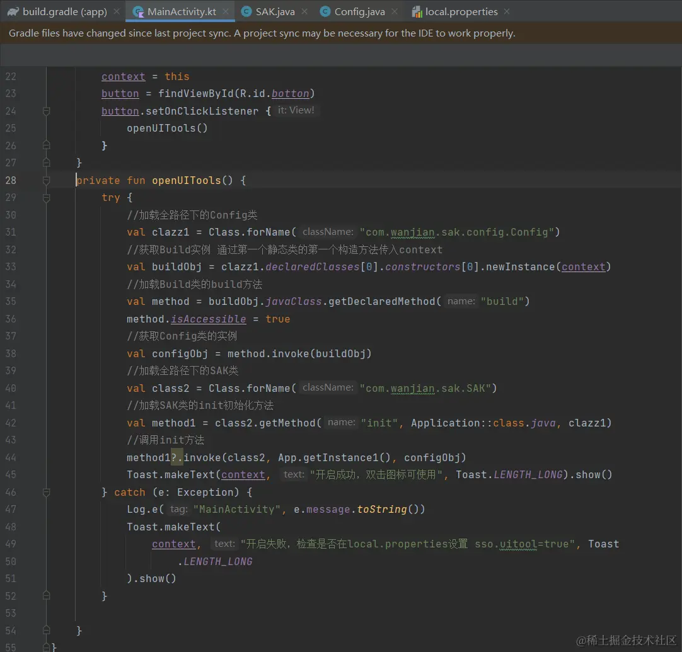Click the Gradle files changed sync notification

(x=262, y=33)
